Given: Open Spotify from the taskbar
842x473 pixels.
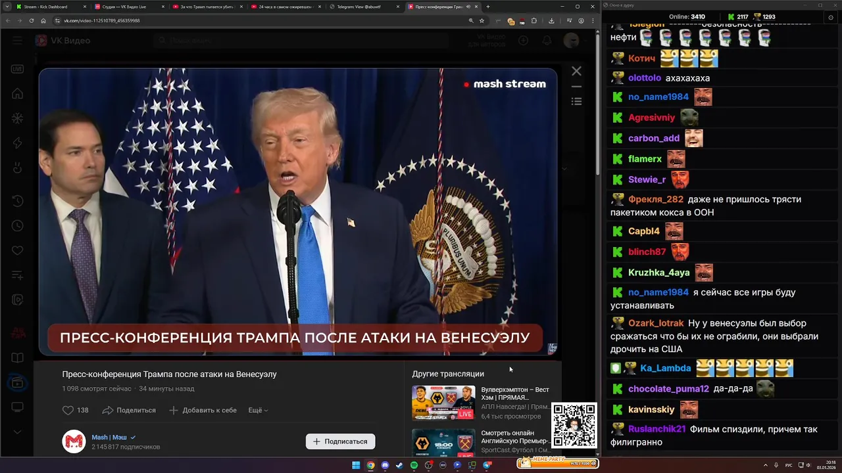Looking at the screenshot, I should point(414,465).
